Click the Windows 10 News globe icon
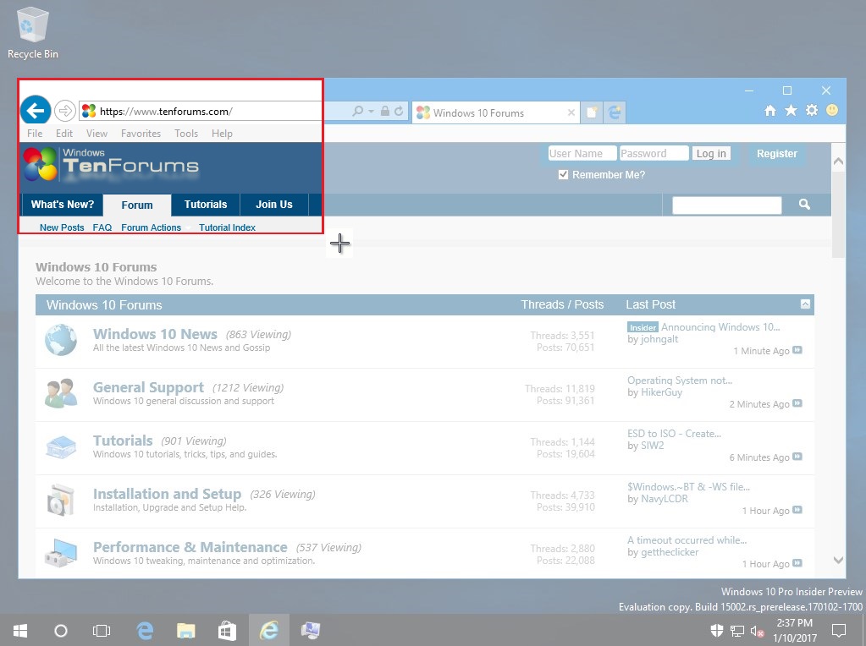This screenshot has height=646, width=866. point(61,340)
